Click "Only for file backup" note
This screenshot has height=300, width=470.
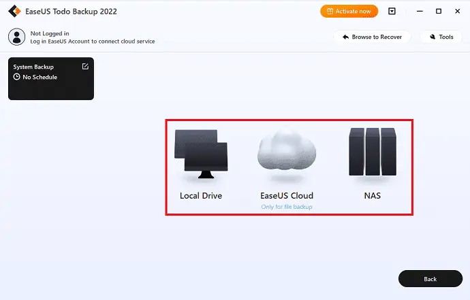pyautogui.click(x=287, y=207)
